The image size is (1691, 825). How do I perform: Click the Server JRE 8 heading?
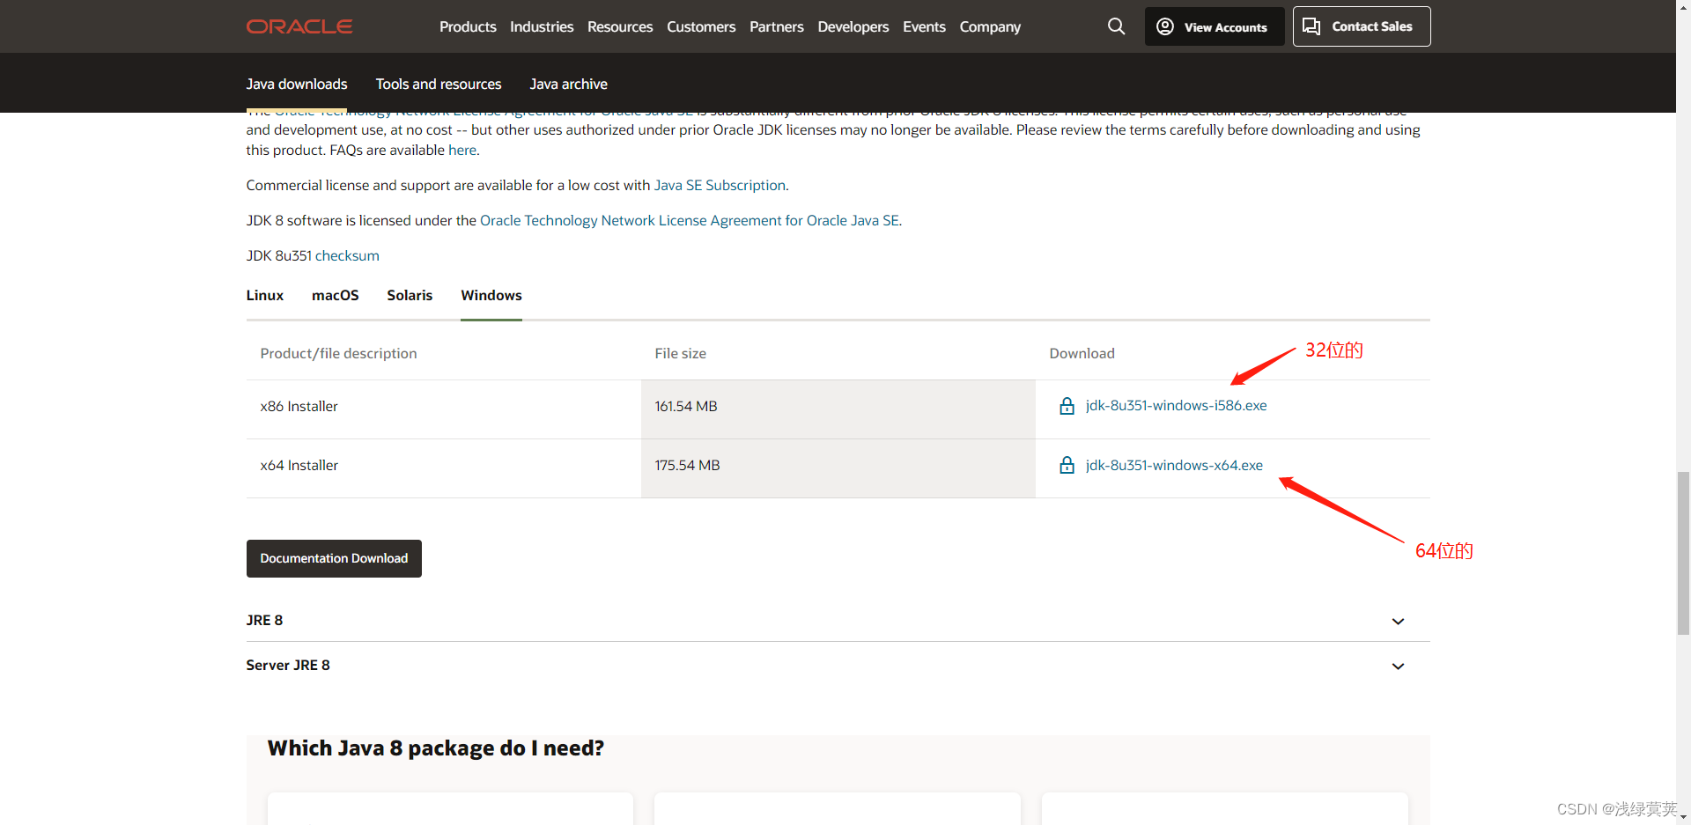[x=288, y=665]
